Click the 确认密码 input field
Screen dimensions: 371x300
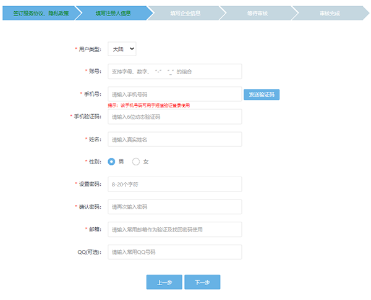(x=174, y=207)
